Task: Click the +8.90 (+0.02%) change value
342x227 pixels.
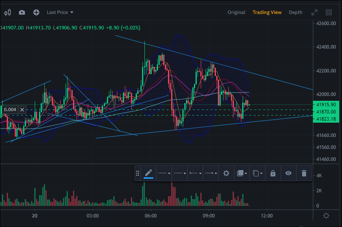Action: point(123,28)
